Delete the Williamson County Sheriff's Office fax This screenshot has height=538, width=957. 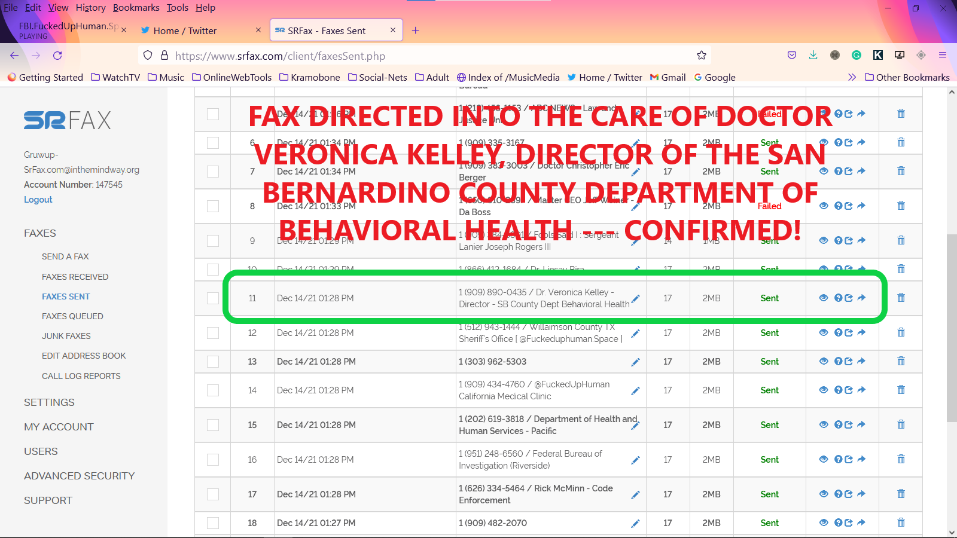tap(901, 332)
